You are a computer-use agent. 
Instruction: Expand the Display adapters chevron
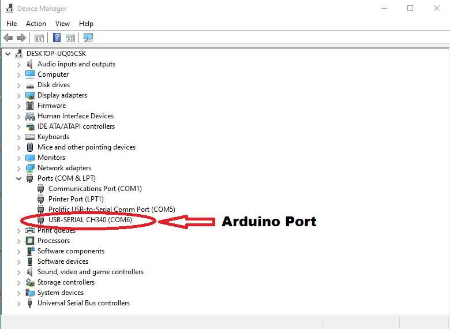pyautogui.click(x=19, y=96)
